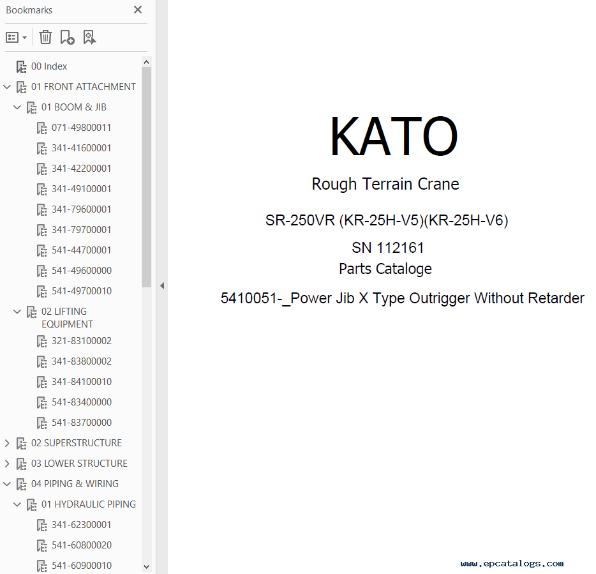Go to bookmark 341-62300001
This screenshot has width=596, height=574.
[81, 525]
